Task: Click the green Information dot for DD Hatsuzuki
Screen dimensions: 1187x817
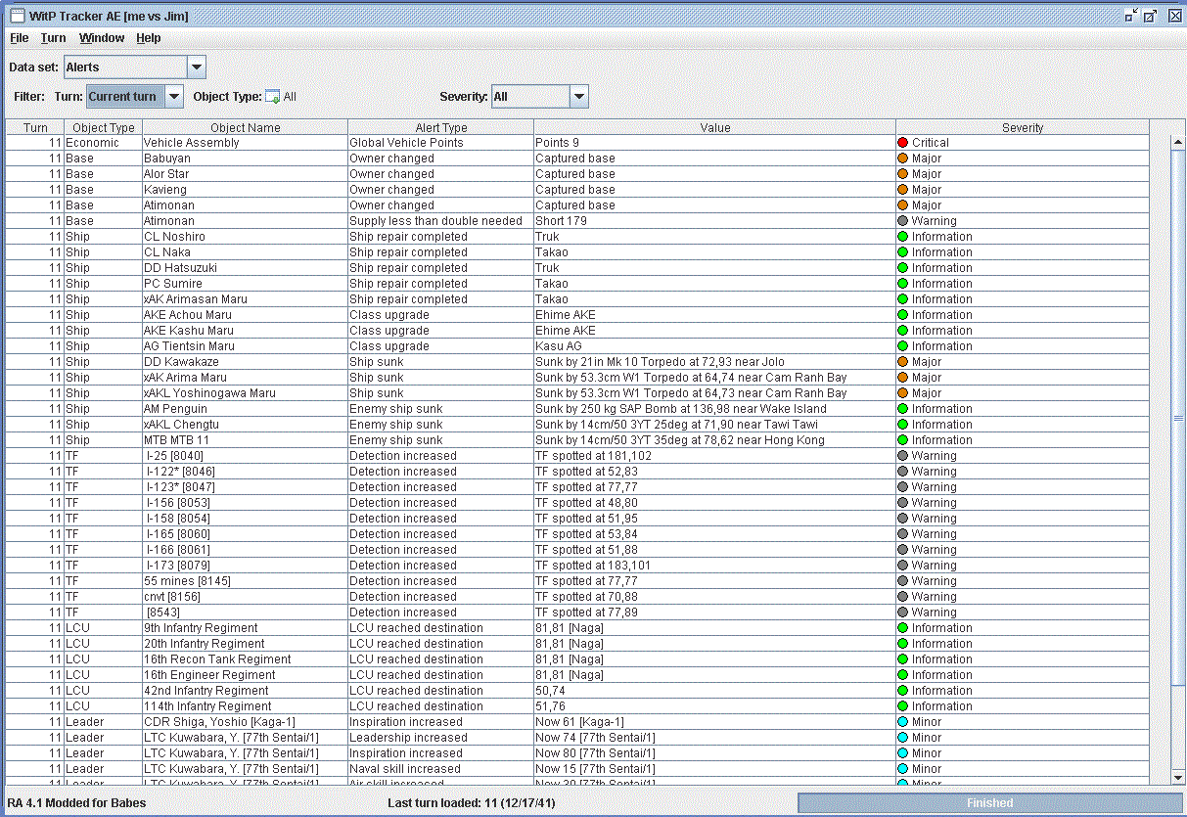Action: tap(903, 268)
